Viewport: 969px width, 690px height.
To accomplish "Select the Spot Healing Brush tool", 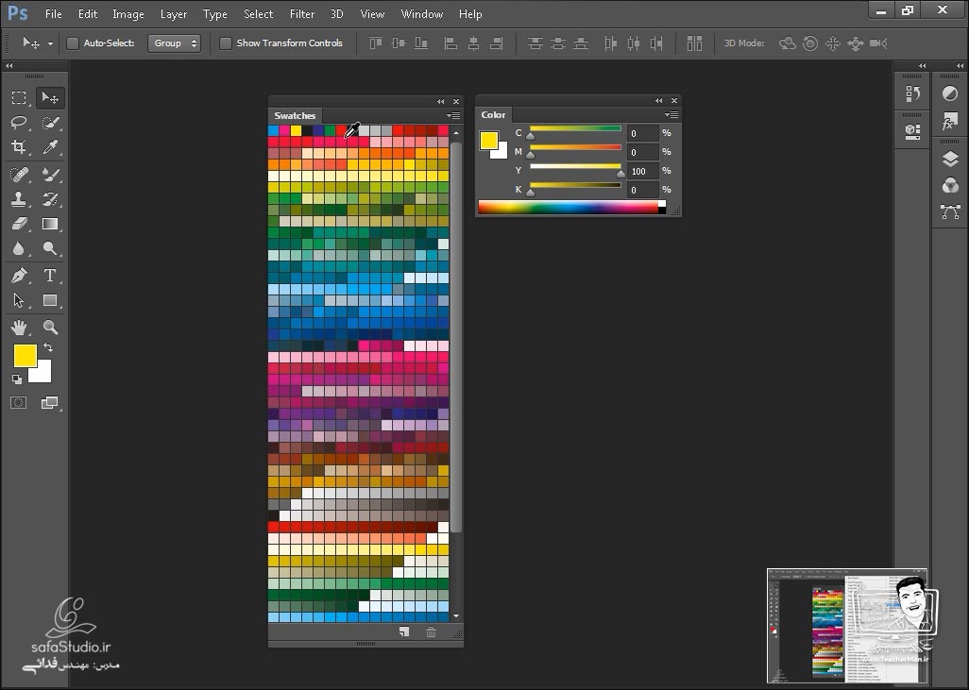I will (19, 175).
